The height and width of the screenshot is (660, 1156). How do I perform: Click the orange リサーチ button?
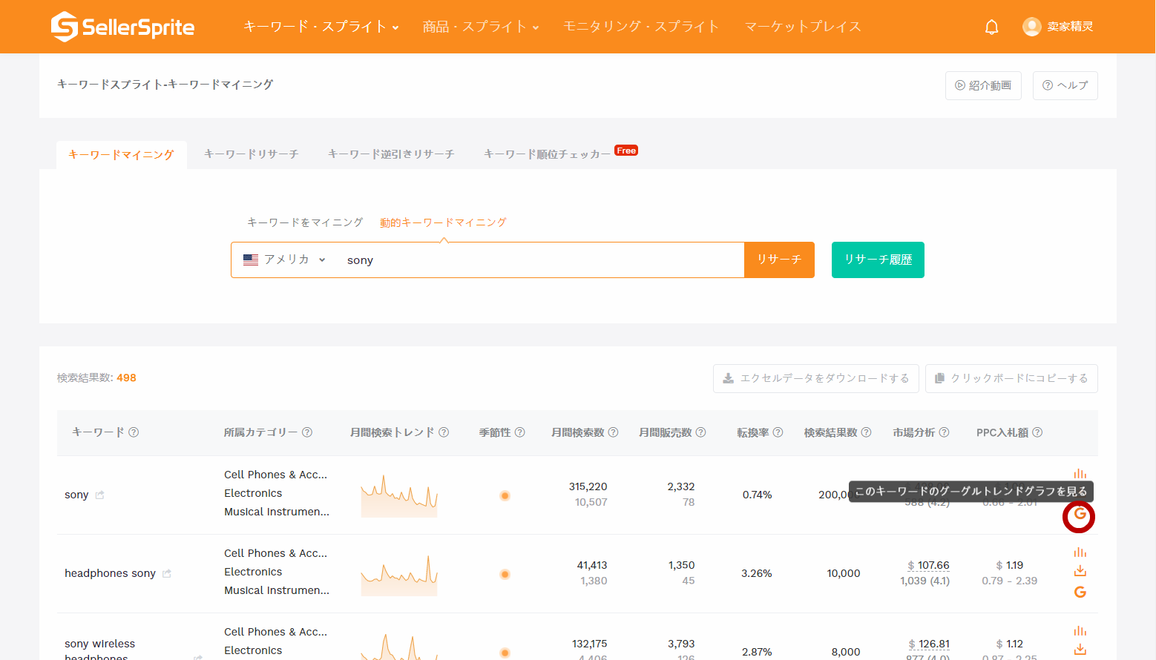coord(779,260)
